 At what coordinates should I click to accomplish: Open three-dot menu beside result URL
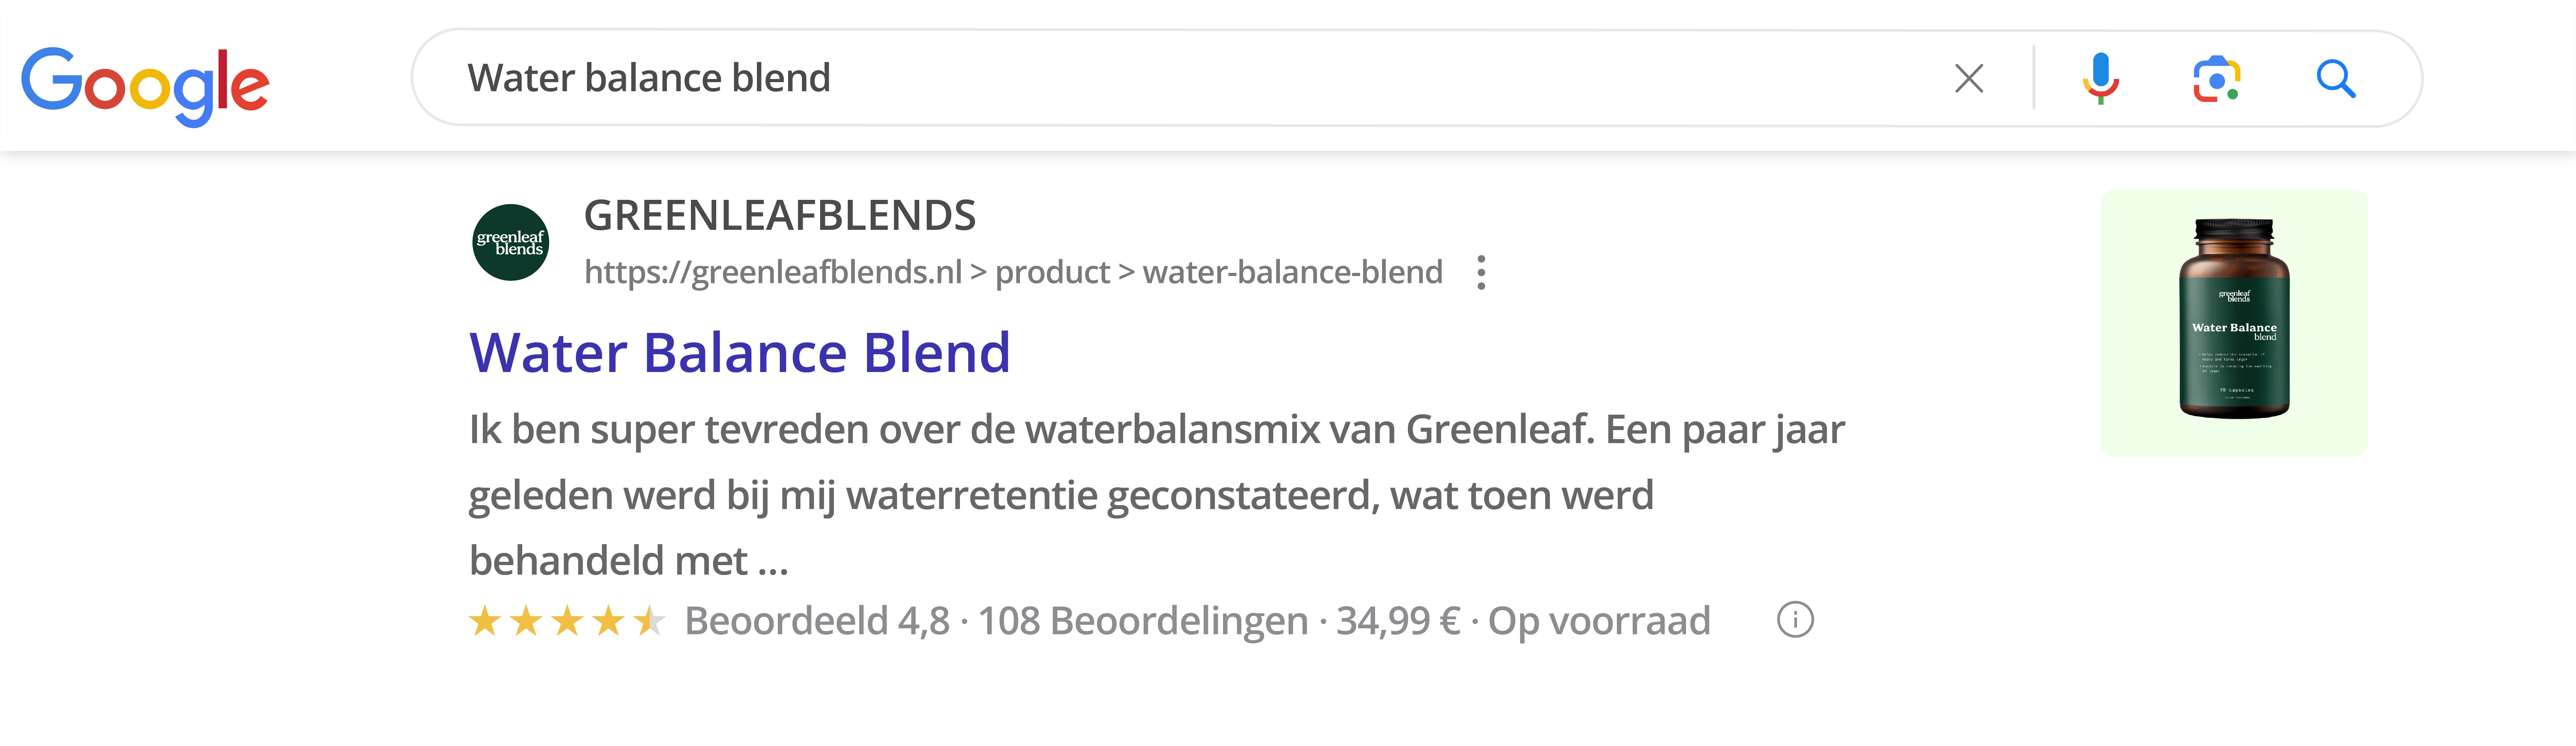click(1481, 272)
